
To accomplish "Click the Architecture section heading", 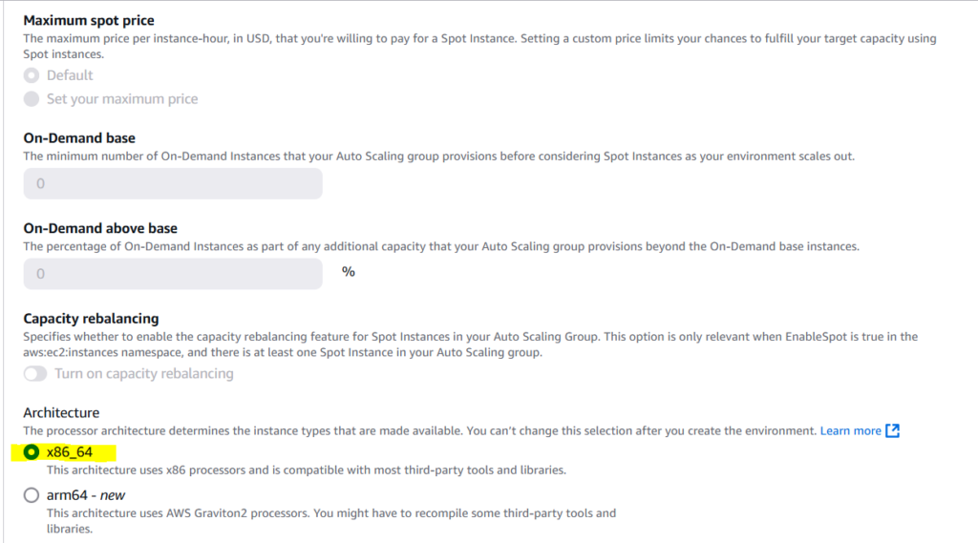I will [x=61, y=412].
